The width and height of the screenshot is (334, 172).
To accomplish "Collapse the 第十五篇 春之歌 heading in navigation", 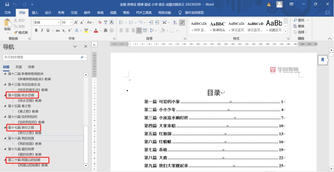I will click(5, 106).
